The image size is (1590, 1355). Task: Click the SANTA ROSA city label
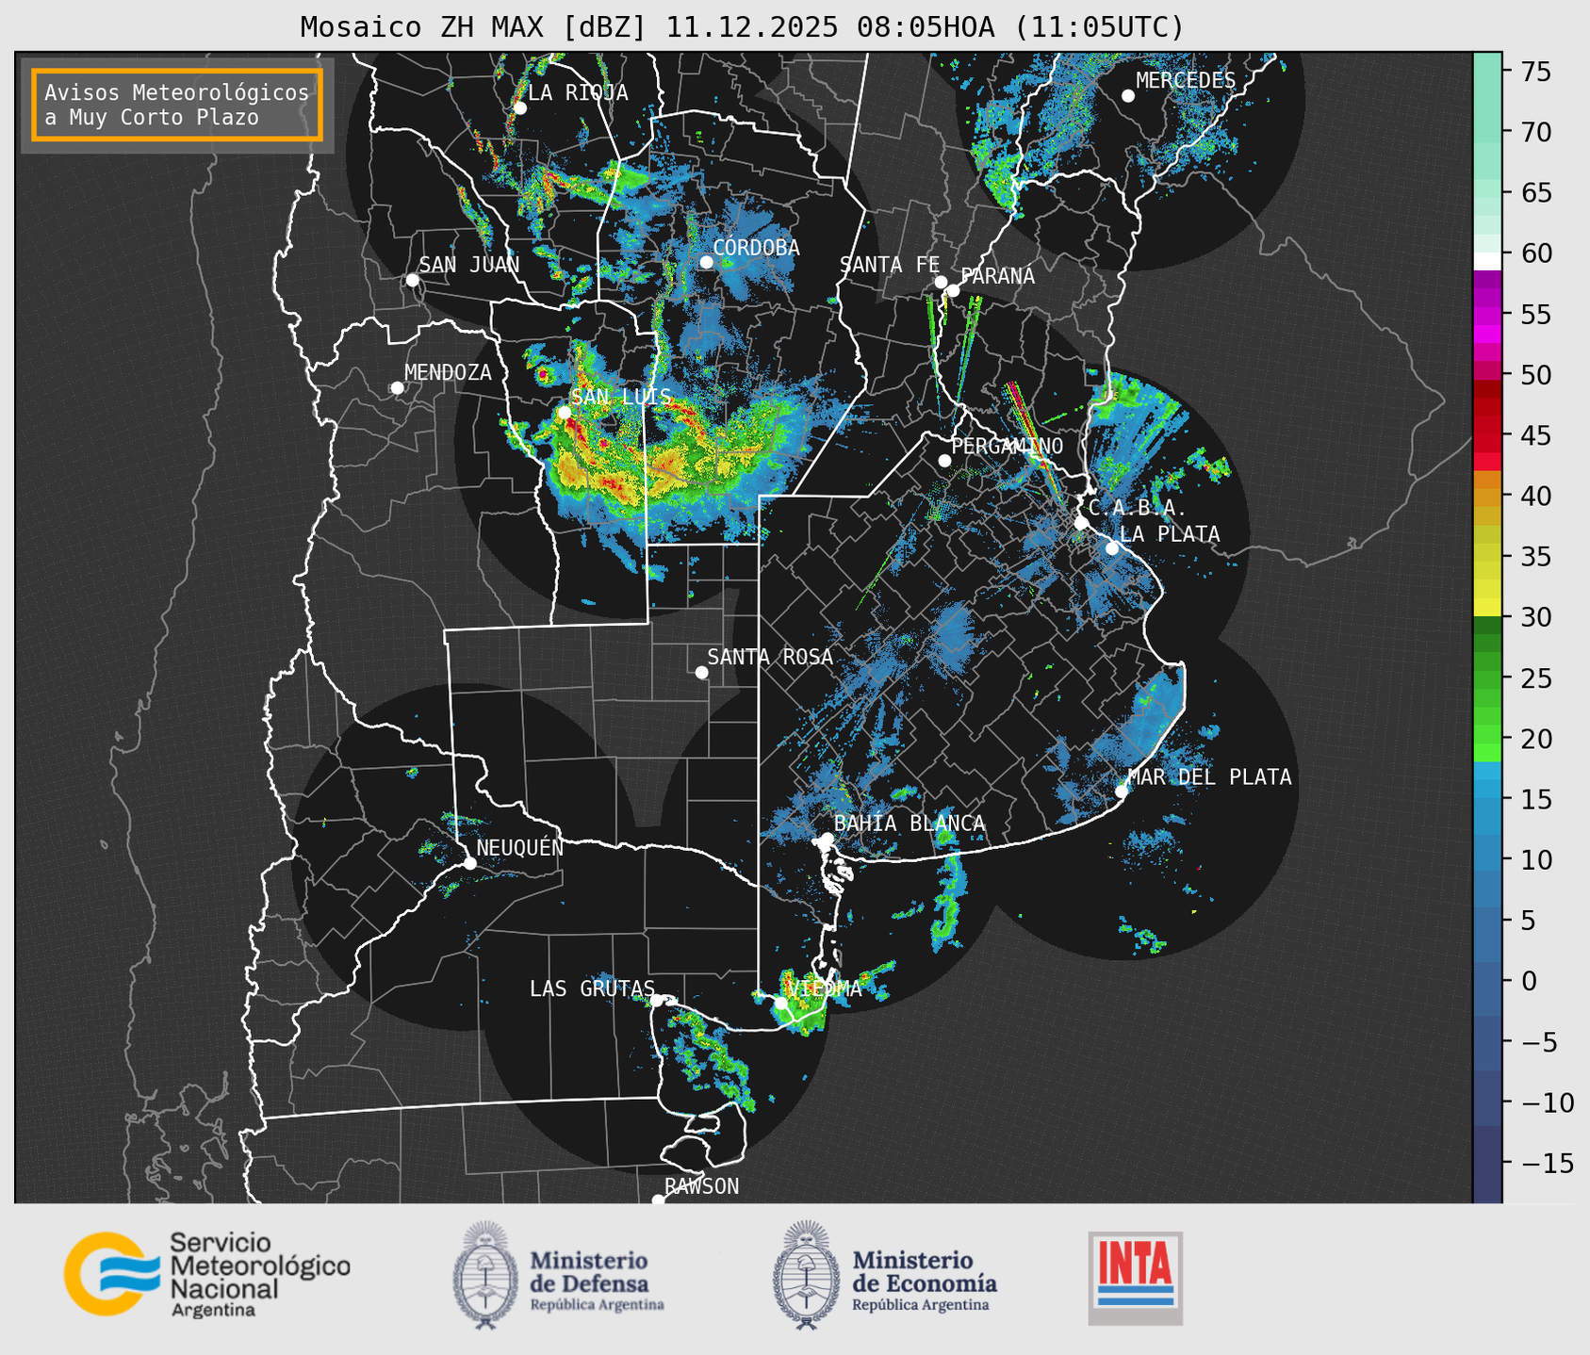click(770, 657)
